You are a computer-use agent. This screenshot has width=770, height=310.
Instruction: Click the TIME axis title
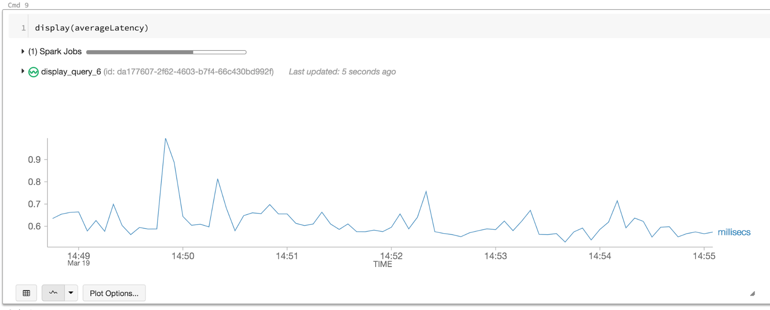[x=382, y=264]
